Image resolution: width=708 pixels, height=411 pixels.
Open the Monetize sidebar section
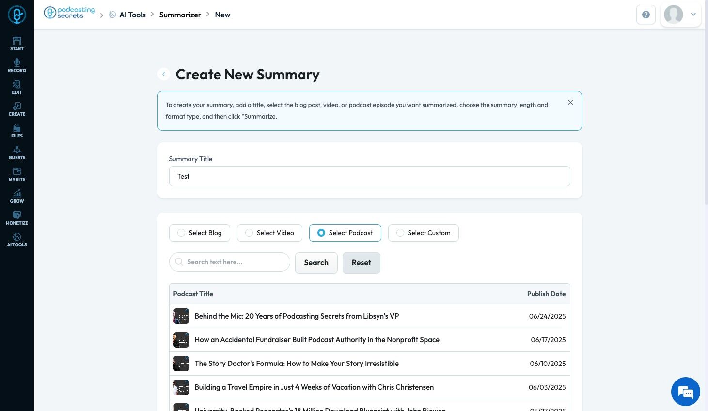coord(17,218)
